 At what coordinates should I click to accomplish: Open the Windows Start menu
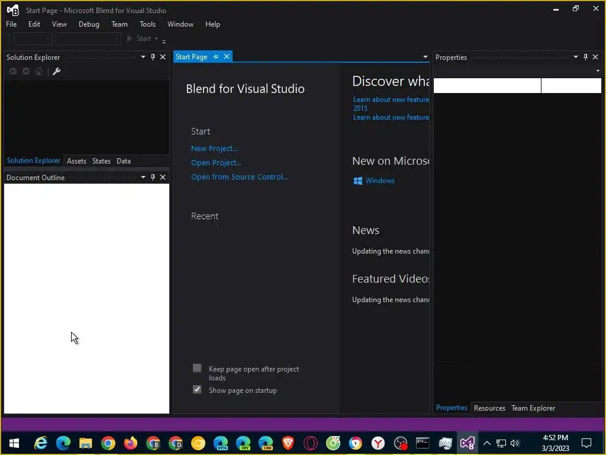(x=14, y=443)
